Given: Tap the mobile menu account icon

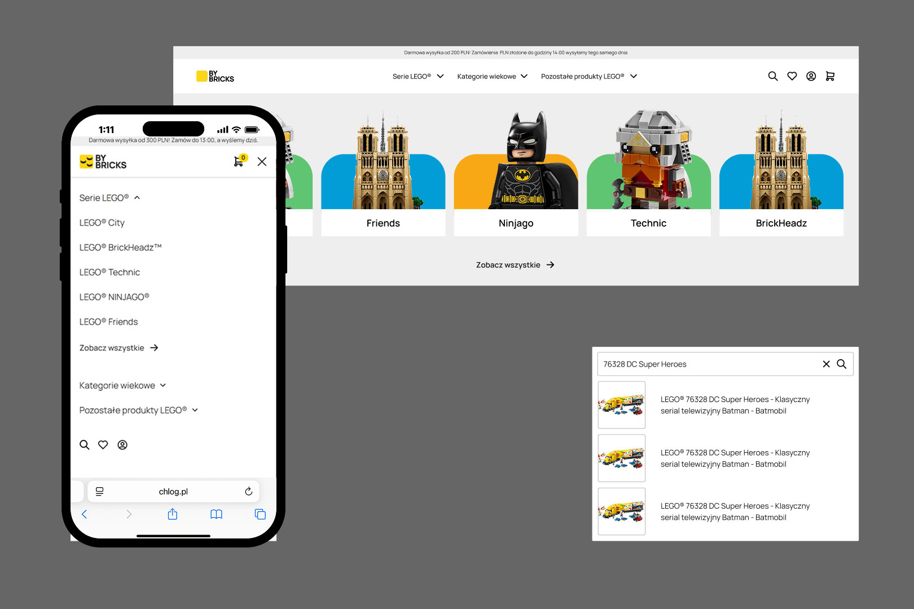Looking at the screenshot, I should pos(122,445).
